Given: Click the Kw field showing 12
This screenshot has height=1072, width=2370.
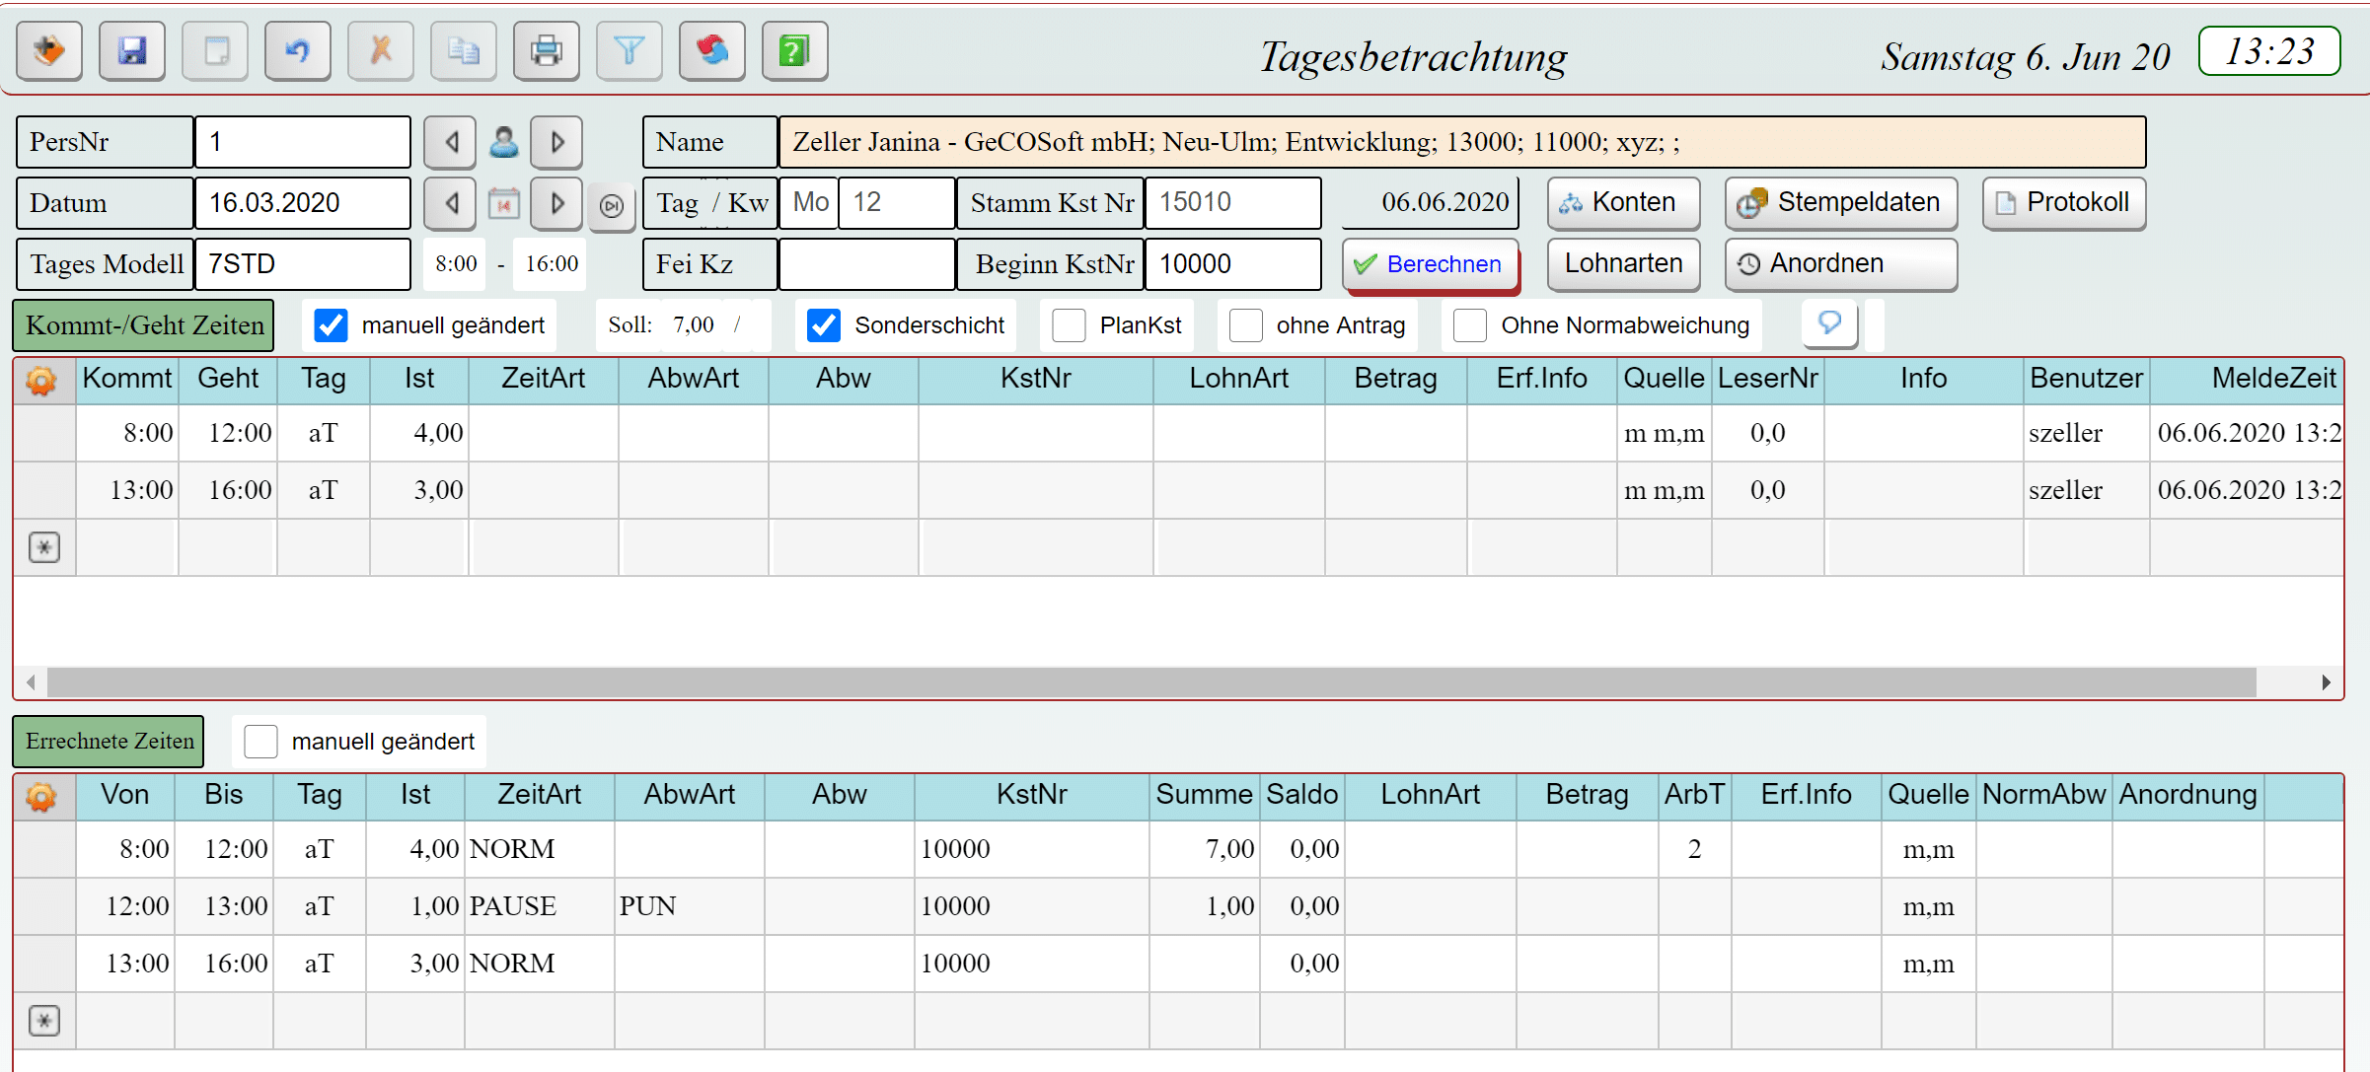Looking at the screenshot, I should 897,203.
